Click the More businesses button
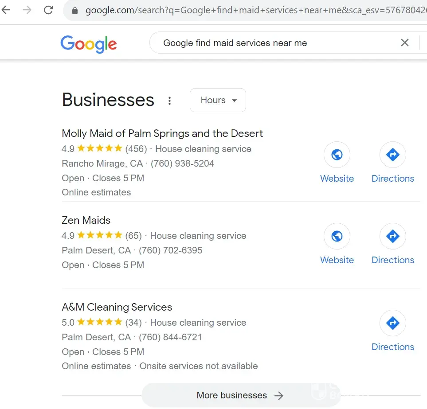The image size is (427, 409). click(240, 395)
